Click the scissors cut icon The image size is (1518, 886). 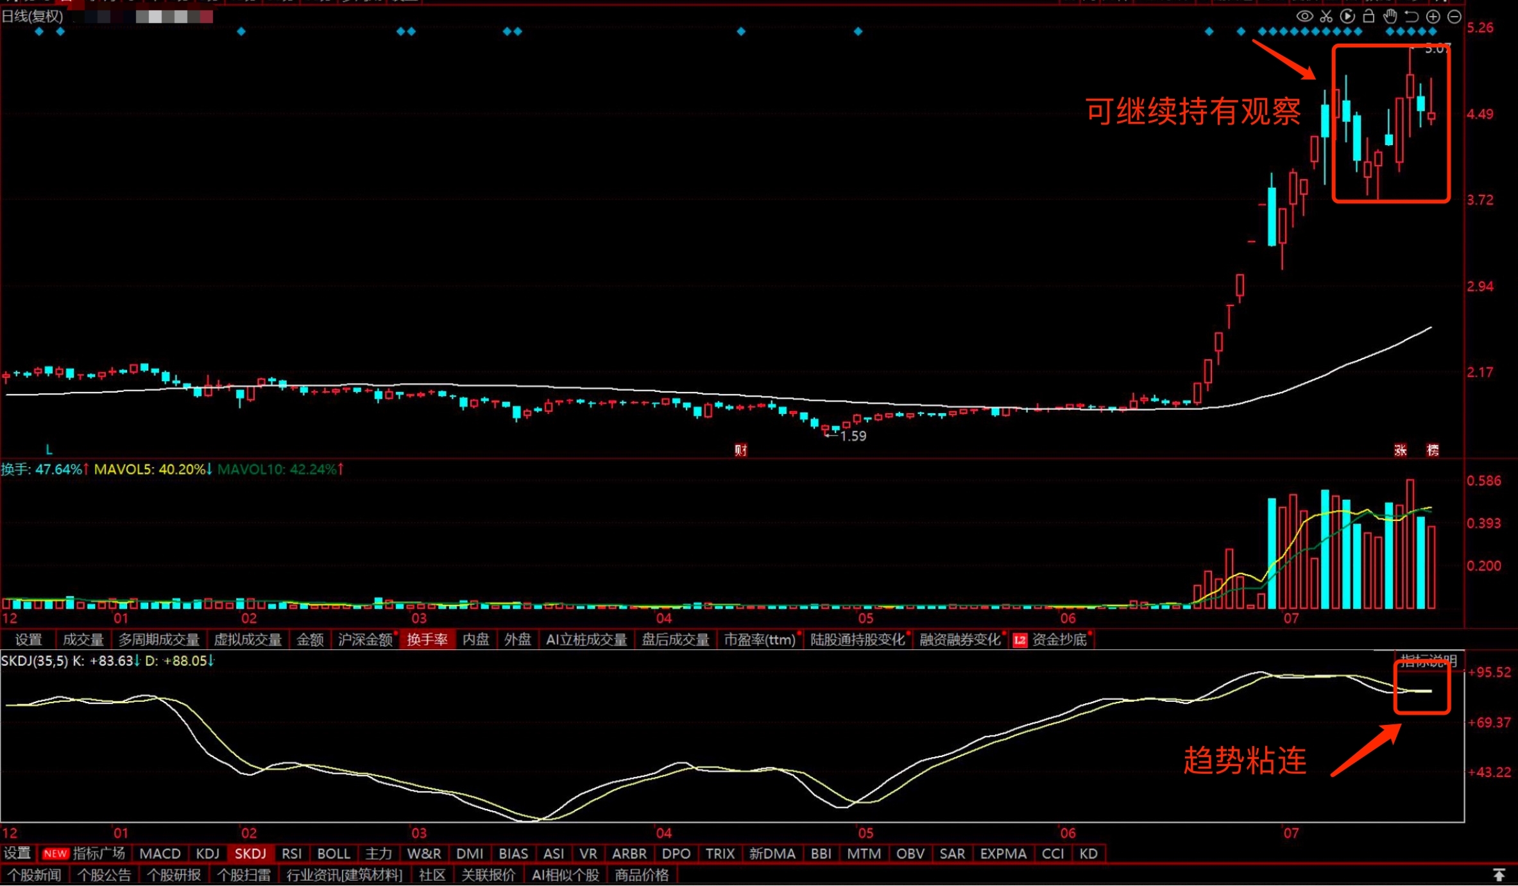tap(1326, 17)
